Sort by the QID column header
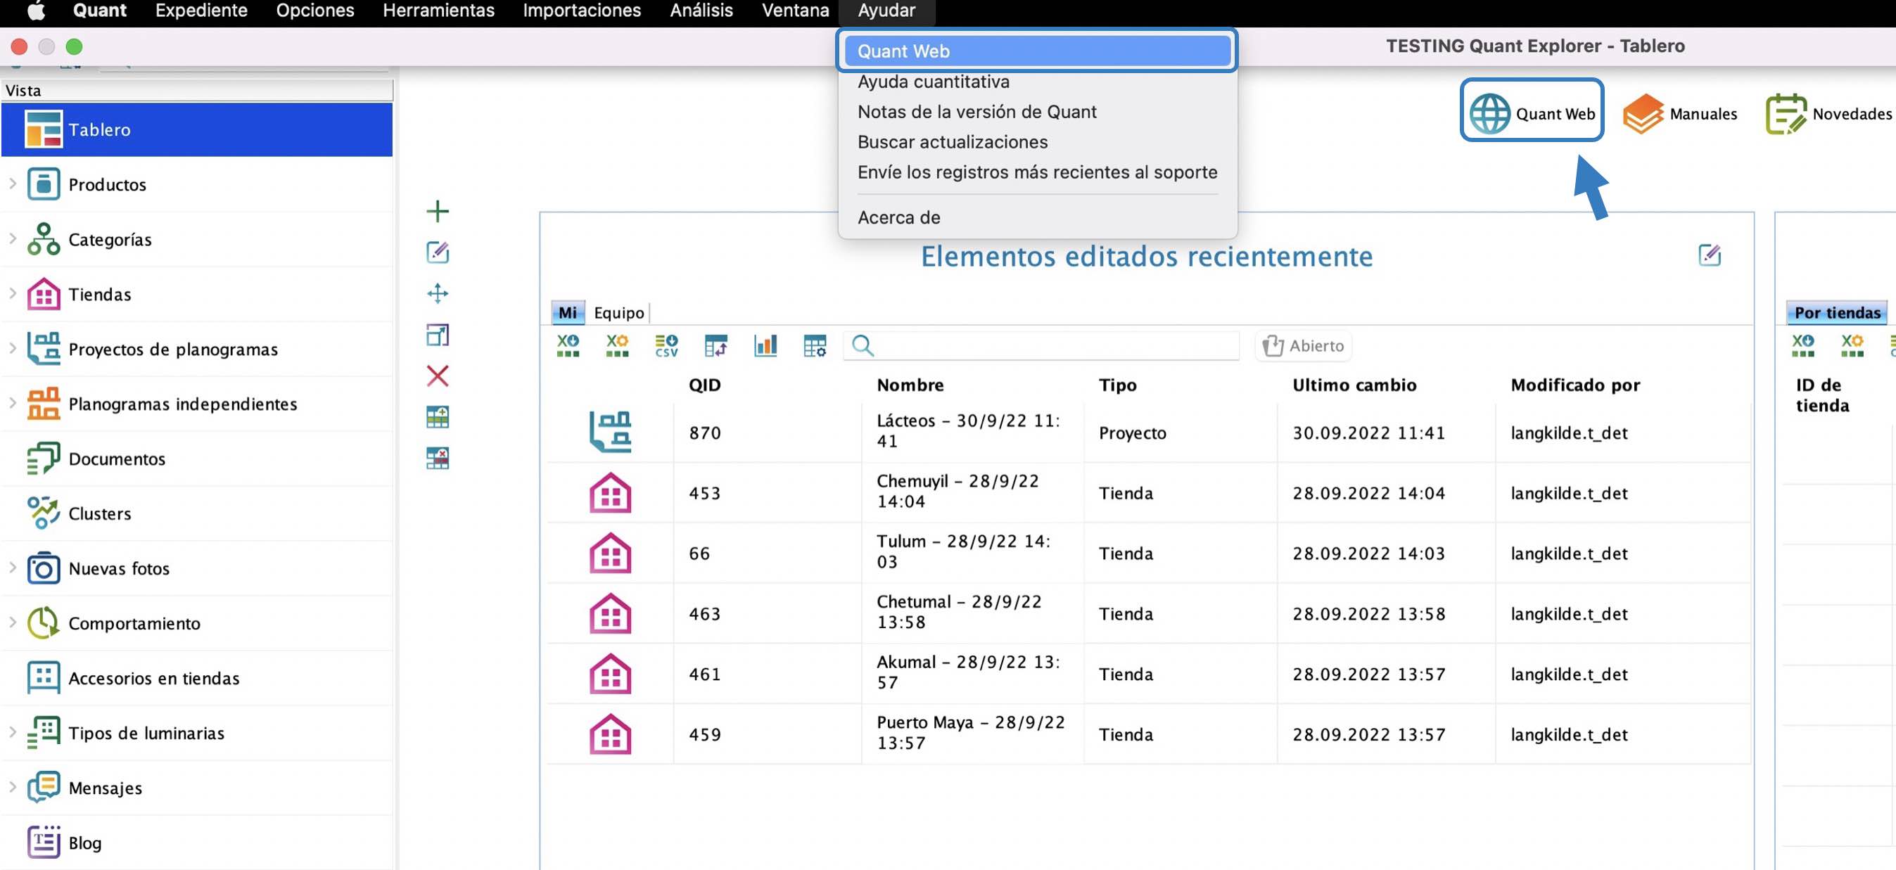Image resolution: width=1896 pixels, height=870 pixels. tap(704, 385)
